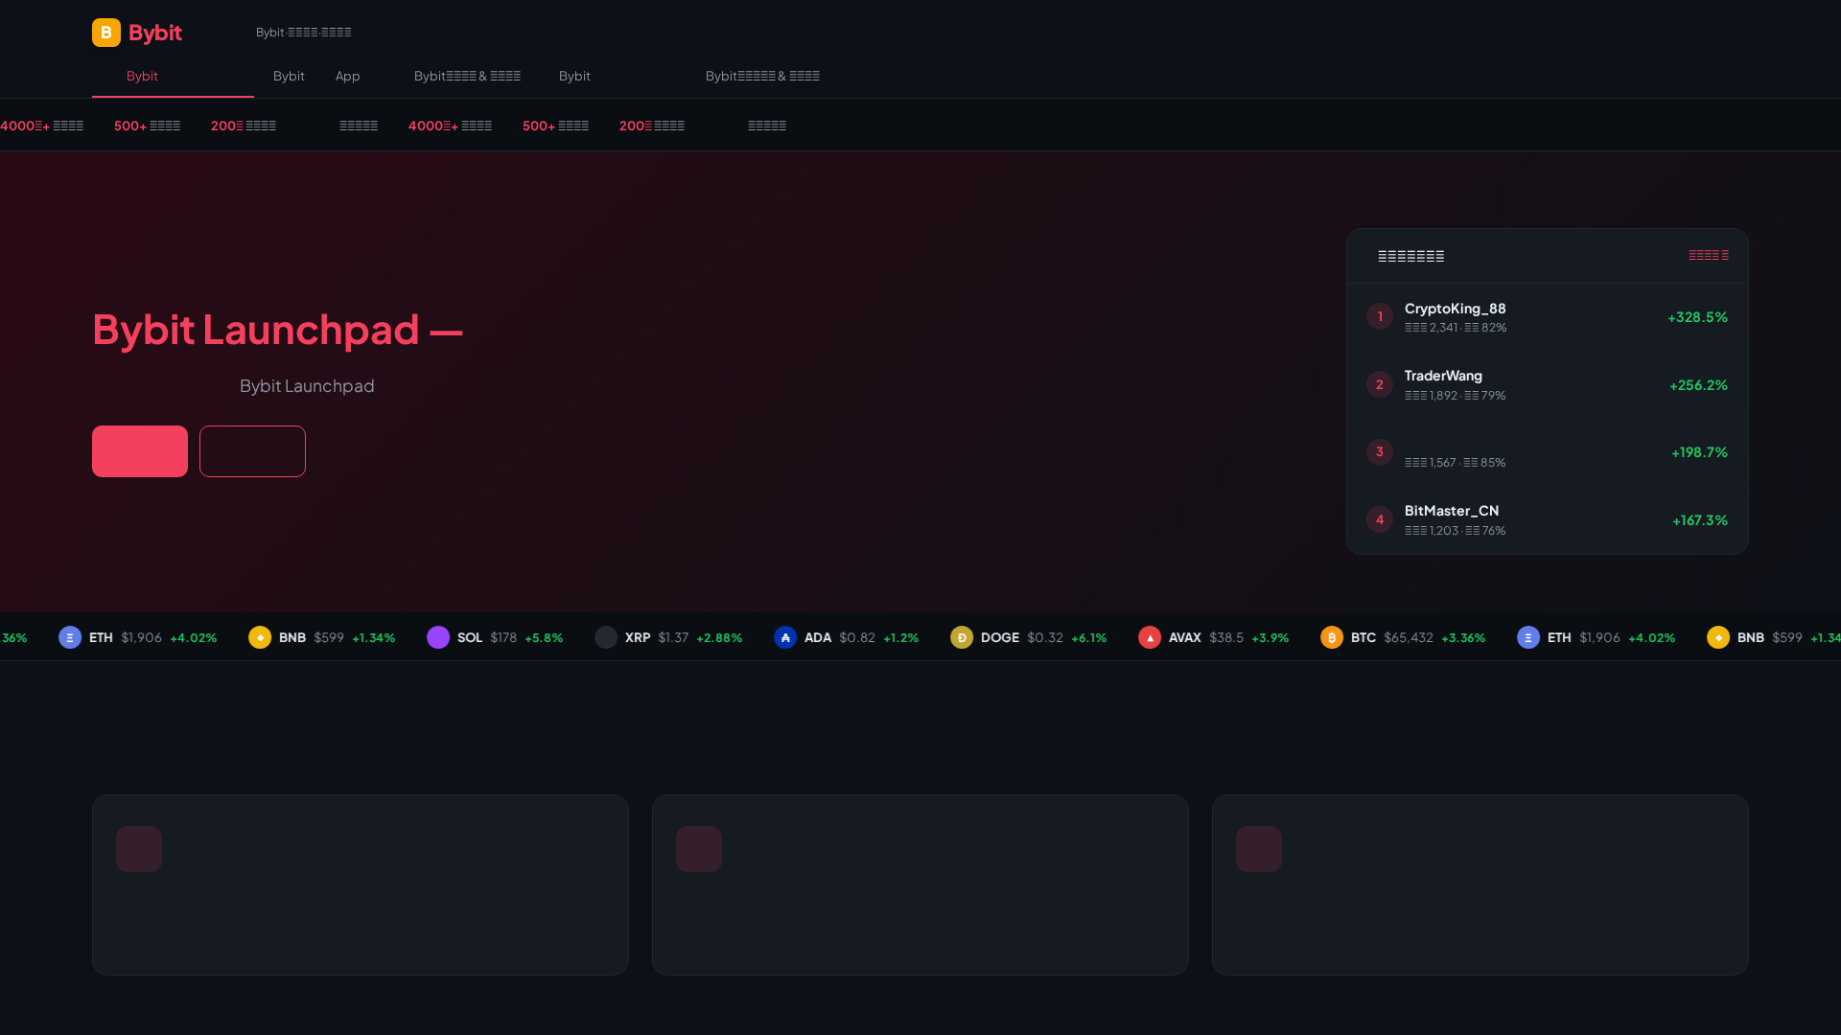Viewport: 1841px width, 1035px height.
Task: Switch to the App tab in navigation
Action: point(347,76)
